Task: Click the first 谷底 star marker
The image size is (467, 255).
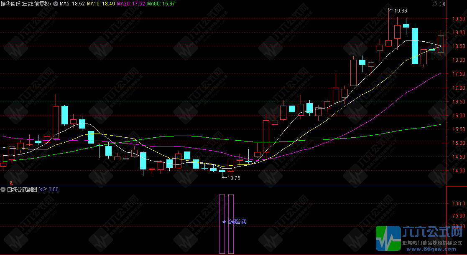Action: coord(224,222)
